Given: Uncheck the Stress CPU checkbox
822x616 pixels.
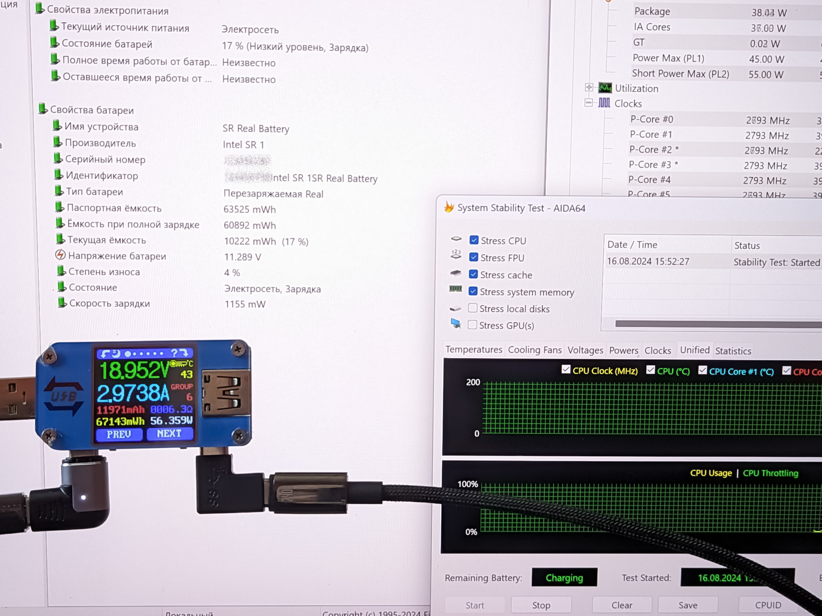Looking at the screenshot, I should click(474, 240).
